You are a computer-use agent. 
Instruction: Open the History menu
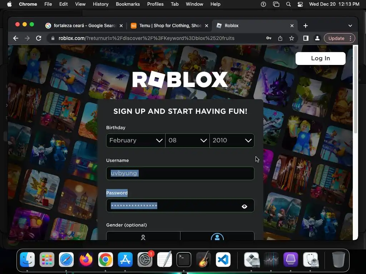tap(100, 4)
